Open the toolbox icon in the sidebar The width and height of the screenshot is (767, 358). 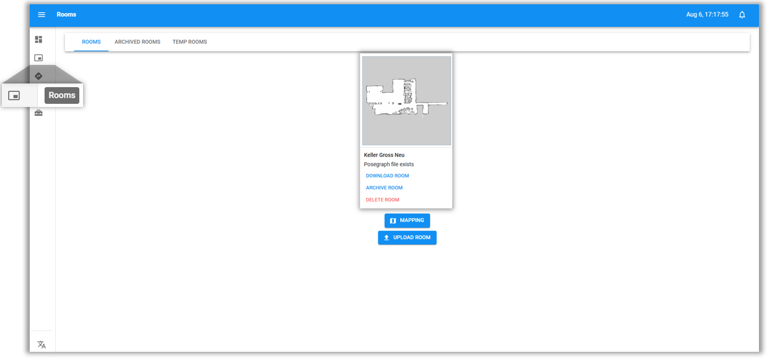(38, 113)
